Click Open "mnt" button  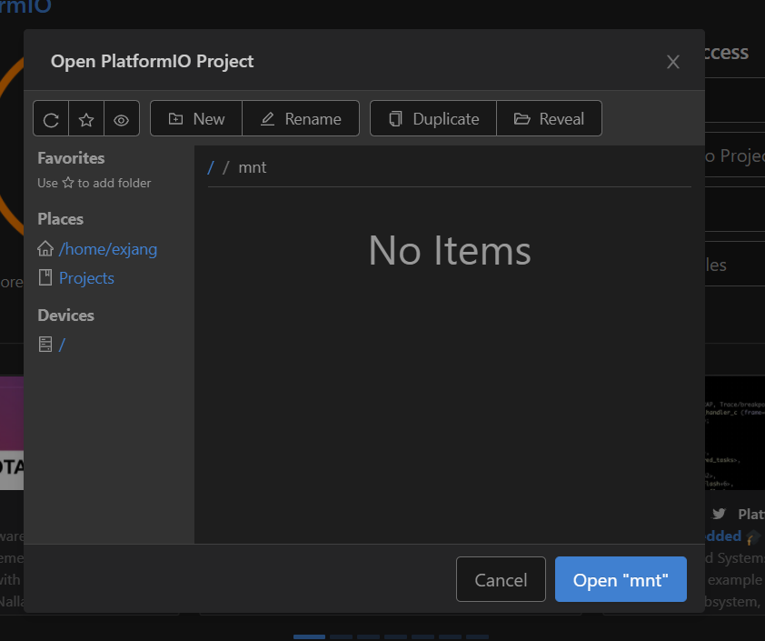tap(621, 579)
